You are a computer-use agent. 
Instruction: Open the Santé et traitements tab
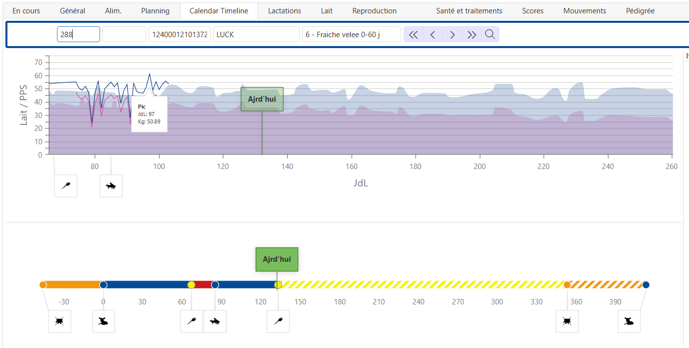469,10
